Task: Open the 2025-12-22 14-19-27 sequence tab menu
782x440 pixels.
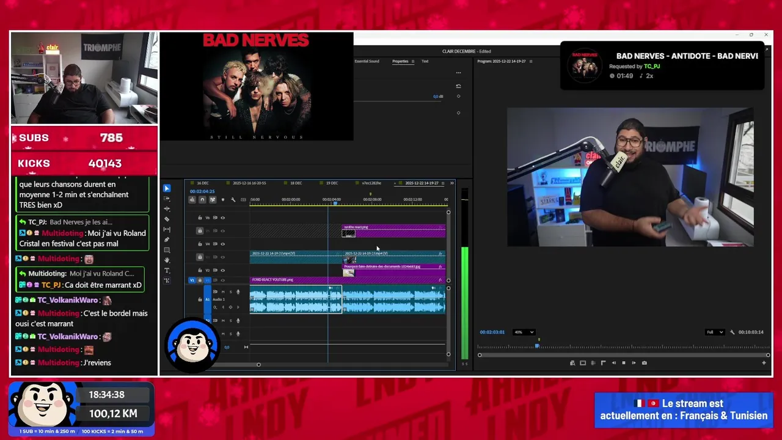Action: coord(444,183)
